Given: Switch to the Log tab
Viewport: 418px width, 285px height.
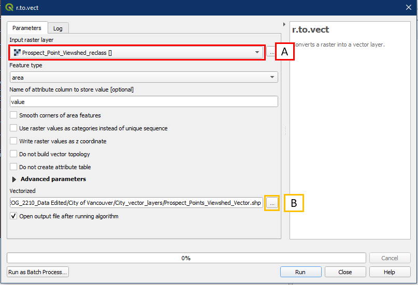Looking at the screenshot, I should [x=58, y=28].
